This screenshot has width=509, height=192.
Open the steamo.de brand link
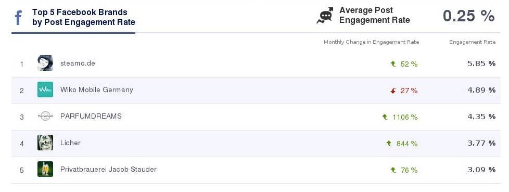[78, 63]
